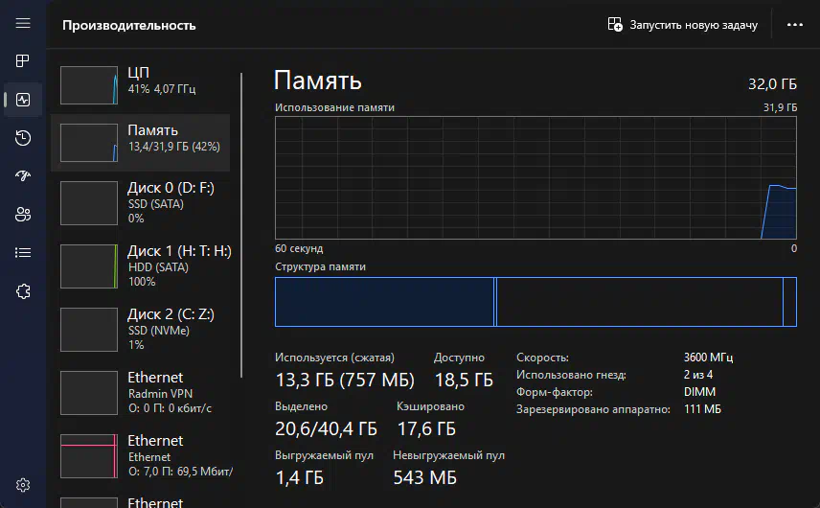Click the resource list vertical scrollbar
This screenshot has height=508, width=820.
241,225
